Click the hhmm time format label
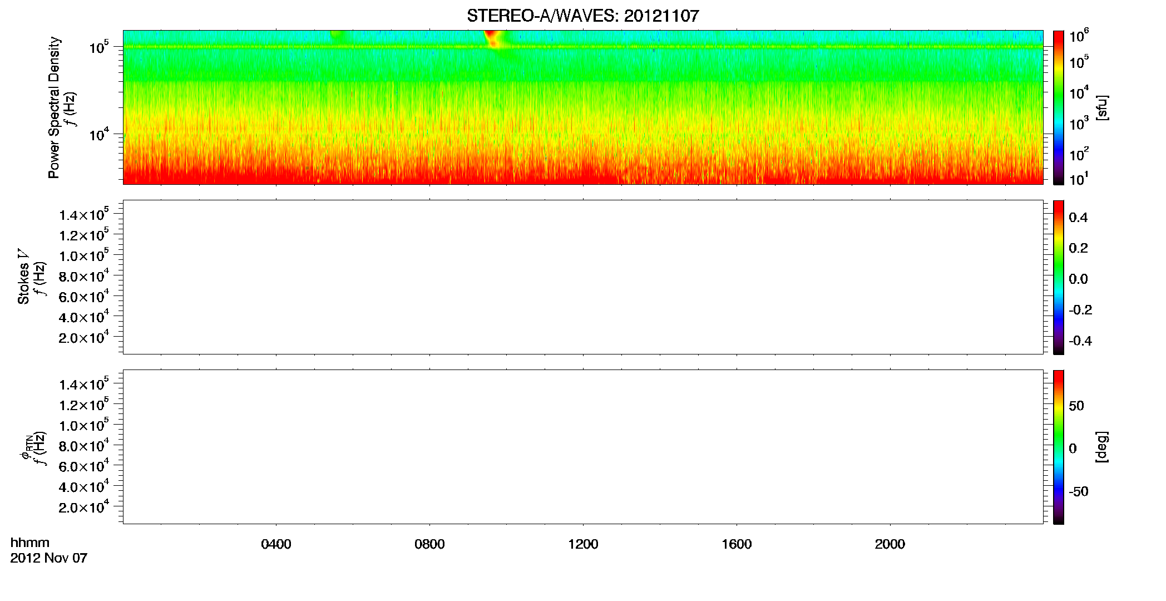This screenshot has height=601, width=1166. [x=30, y=543]
